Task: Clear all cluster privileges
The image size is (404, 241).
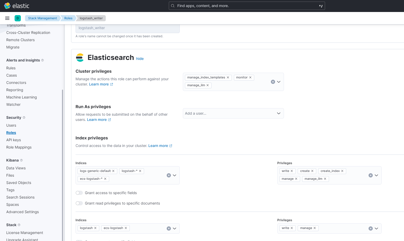Action: click(x=273, y=82)
